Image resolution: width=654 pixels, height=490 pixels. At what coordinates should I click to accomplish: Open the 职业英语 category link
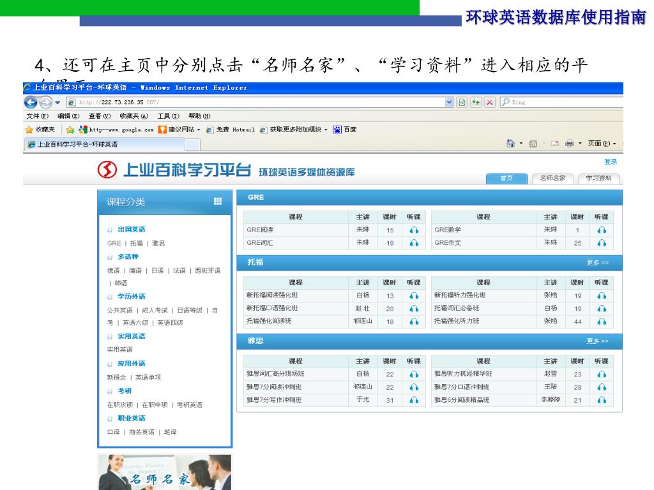tap(132, 418)
